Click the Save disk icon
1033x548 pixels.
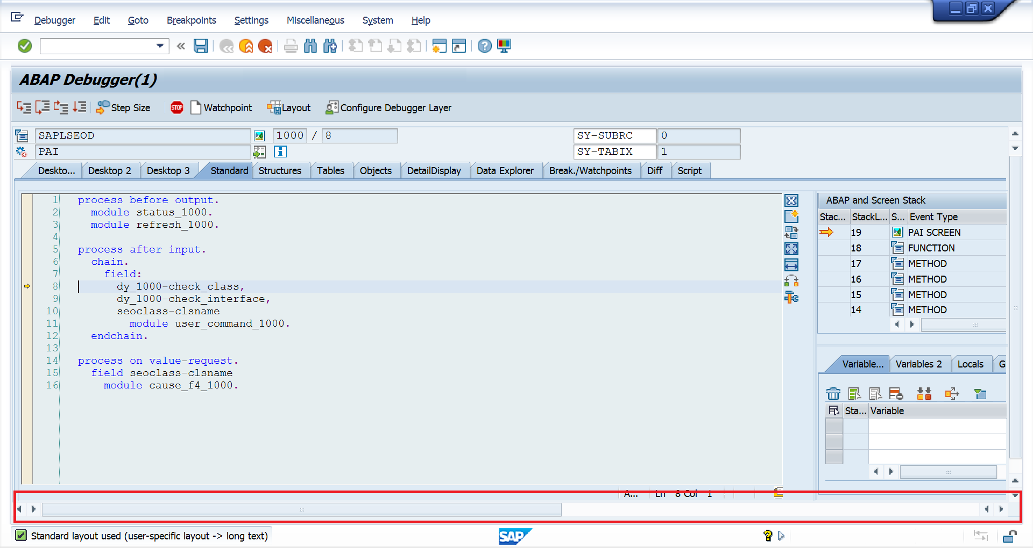[201, 46]
